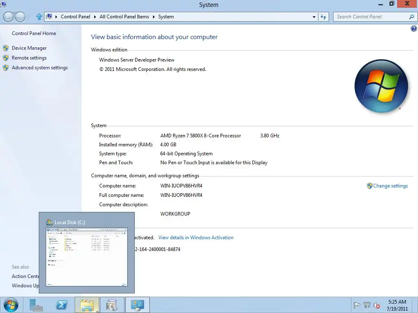Click the Action Center link under See also
This screenshot has height=313, width=418.
[x=25, y=276]
